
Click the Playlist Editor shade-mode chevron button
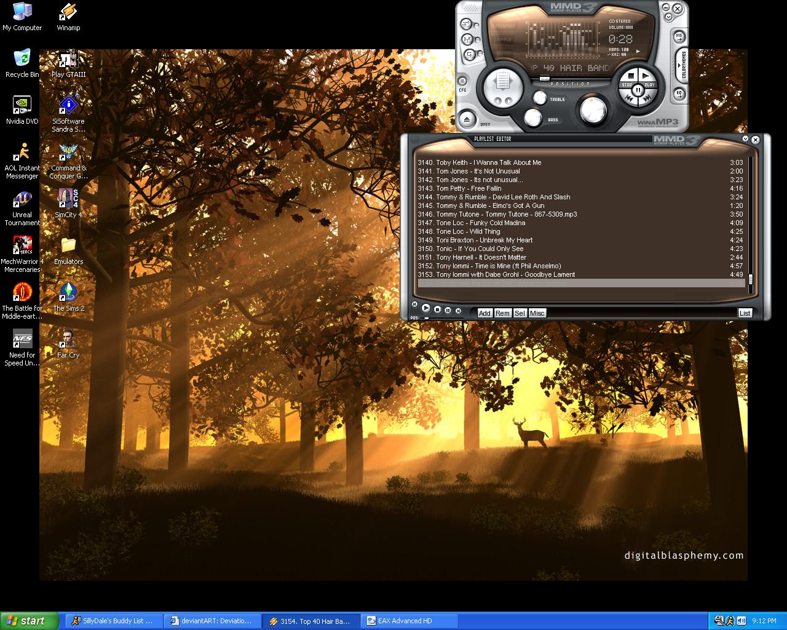745,139
